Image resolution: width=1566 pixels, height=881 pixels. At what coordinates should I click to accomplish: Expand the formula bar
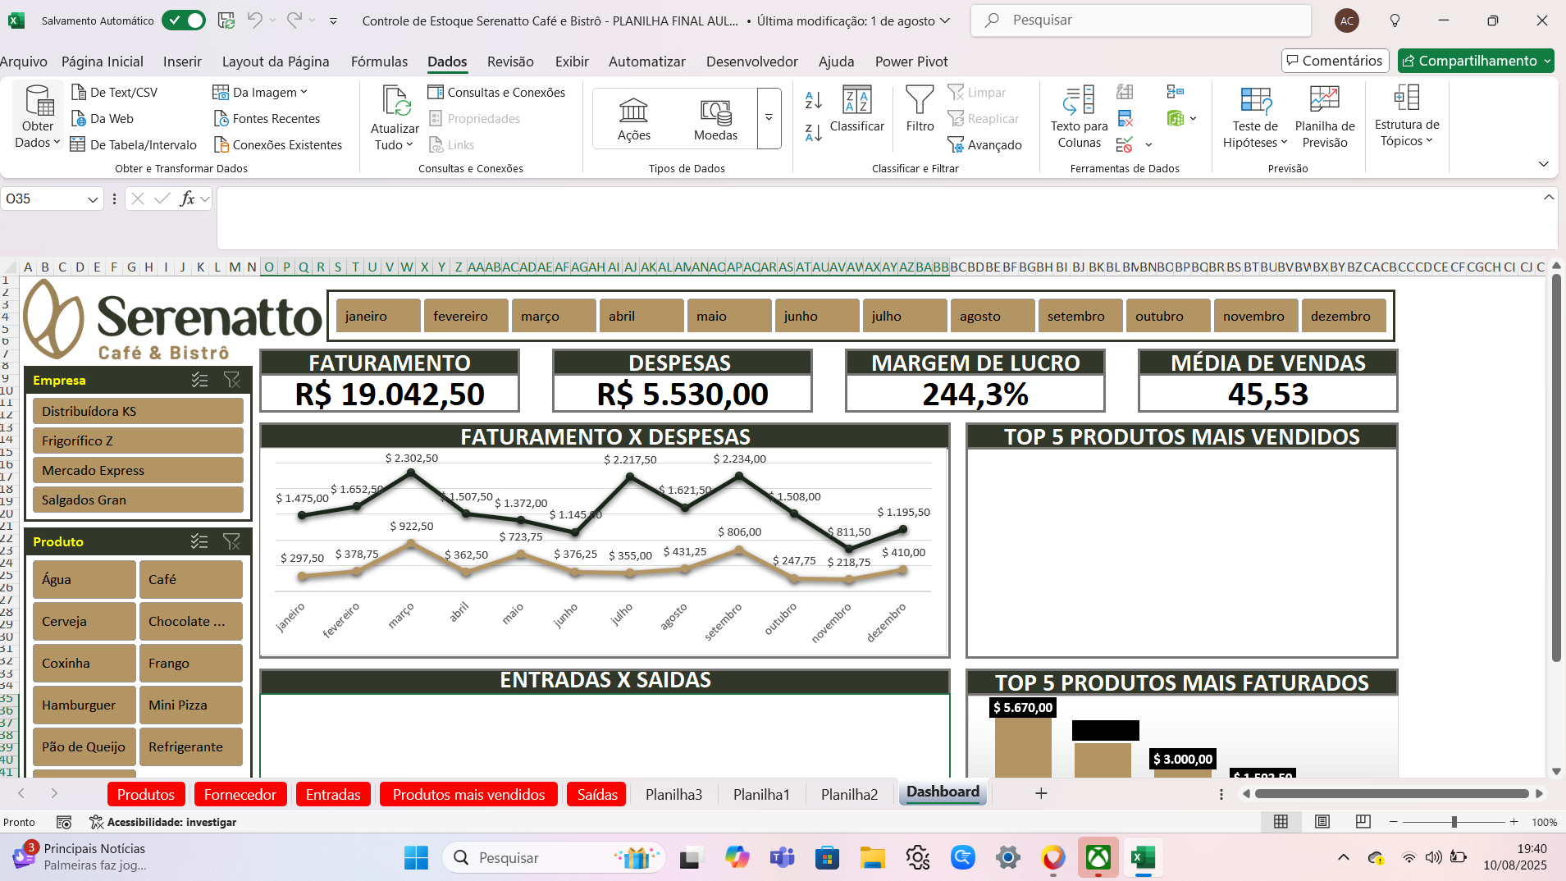click(x=1548, y=197)
